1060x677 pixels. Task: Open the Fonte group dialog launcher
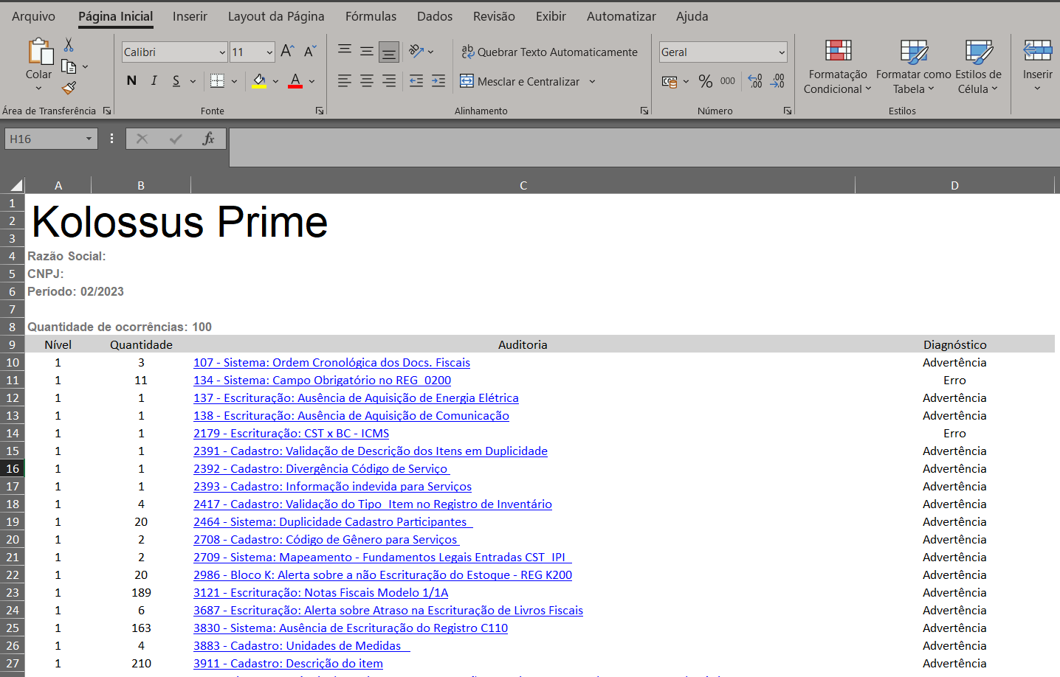pos(320,111)
